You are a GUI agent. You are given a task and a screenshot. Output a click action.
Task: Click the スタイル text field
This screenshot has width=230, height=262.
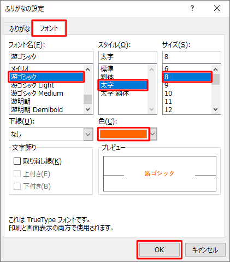tap(128, 57)
